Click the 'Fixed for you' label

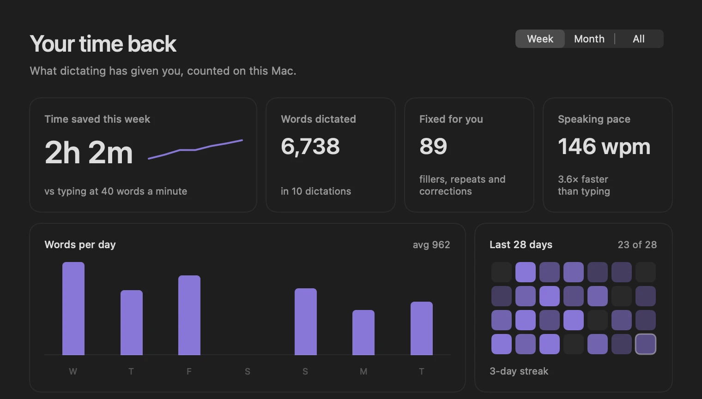click(451, 119)
